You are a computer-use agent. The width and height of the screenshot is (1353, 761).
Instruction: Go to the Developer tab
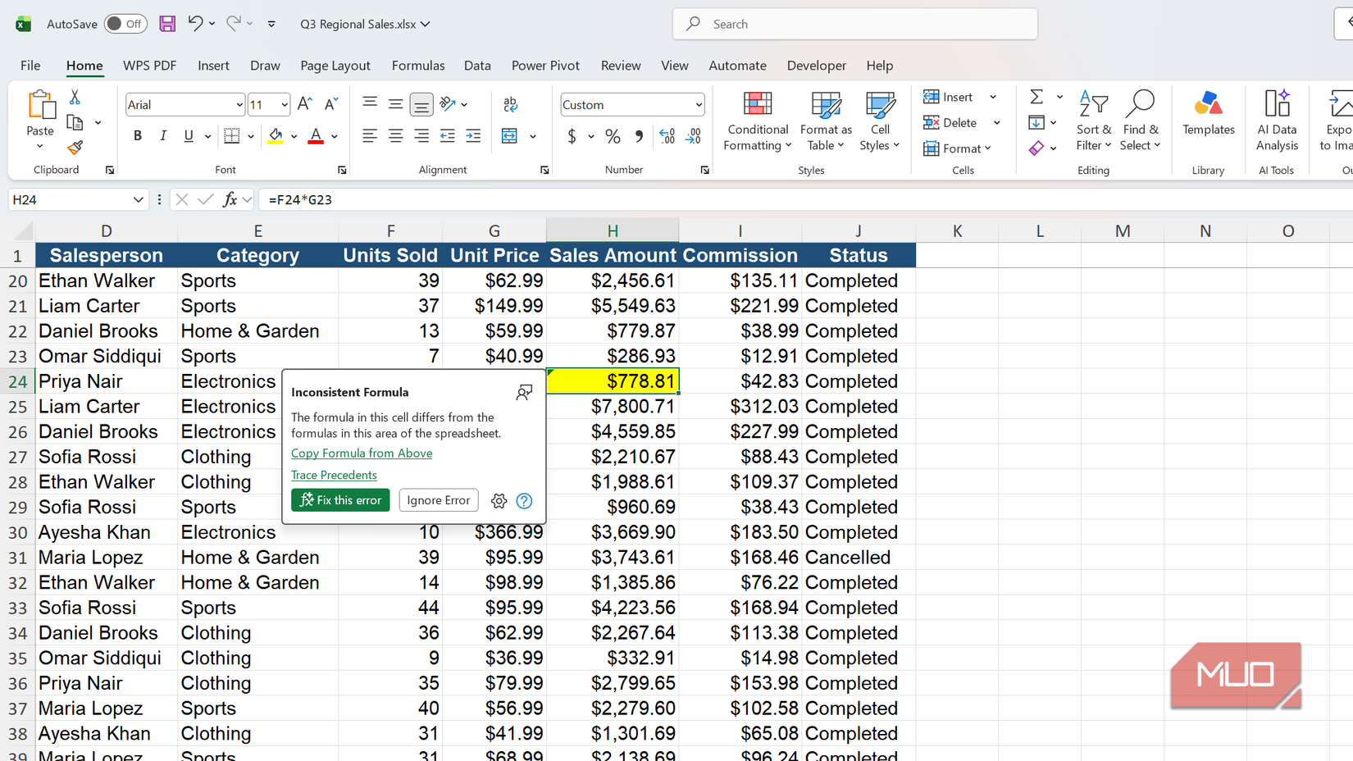817,66
